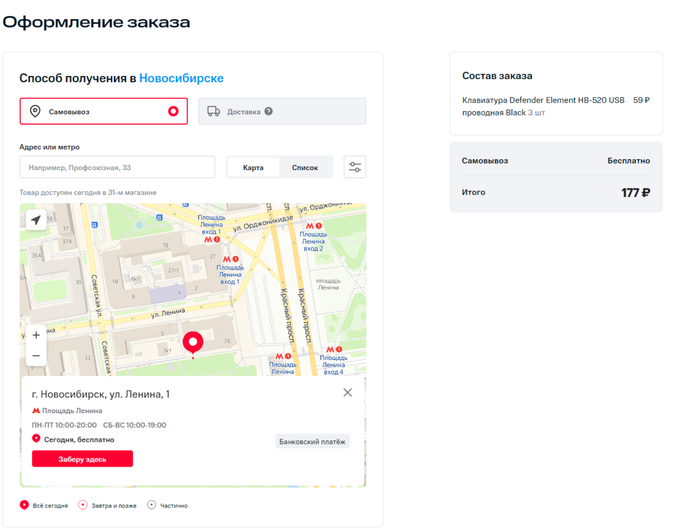The height and width of the screenshot is (530, 697).
Task: Change the city via the Новосибирске link
Action: point(182,78)
